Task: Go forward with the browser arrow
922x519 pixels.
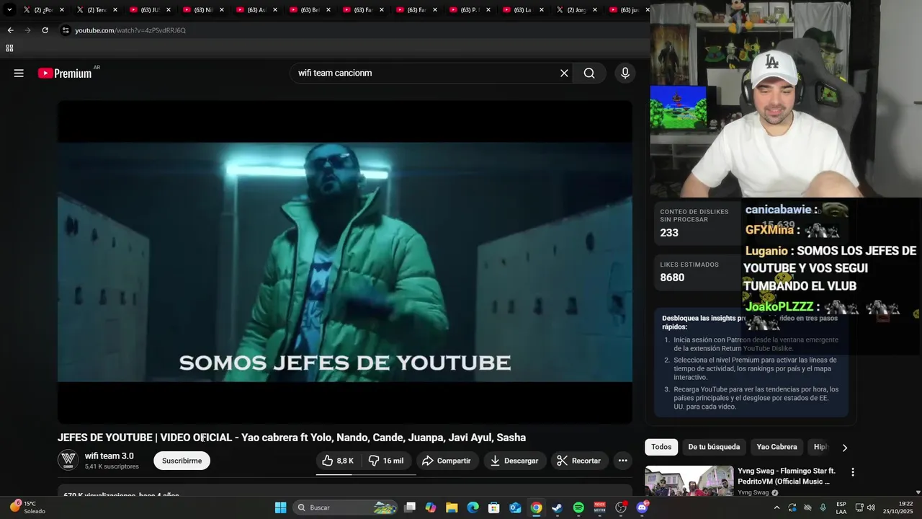Action: coord(27,30)
